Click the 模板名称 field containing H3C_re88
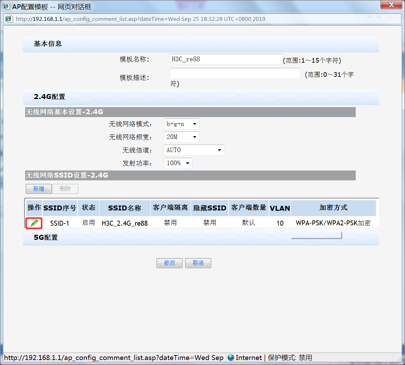The image size is (405, 365). (226, 59)
